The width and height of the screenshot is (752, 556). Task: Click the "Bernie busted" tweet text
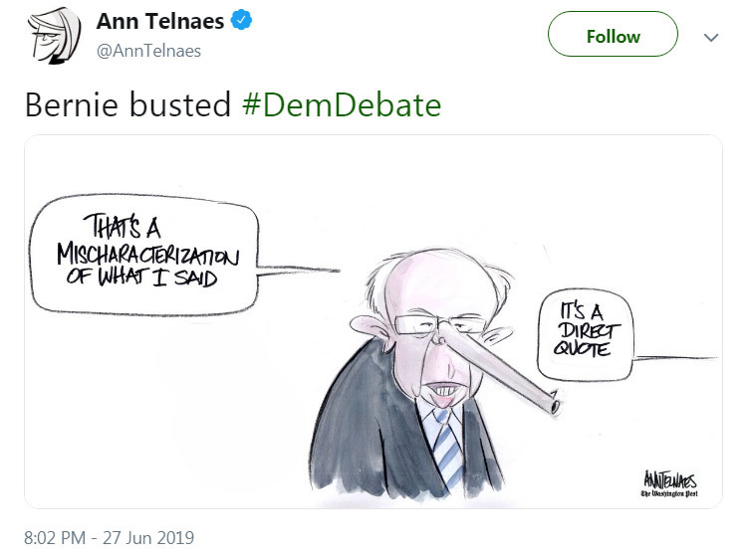click(x=129, y=105)
